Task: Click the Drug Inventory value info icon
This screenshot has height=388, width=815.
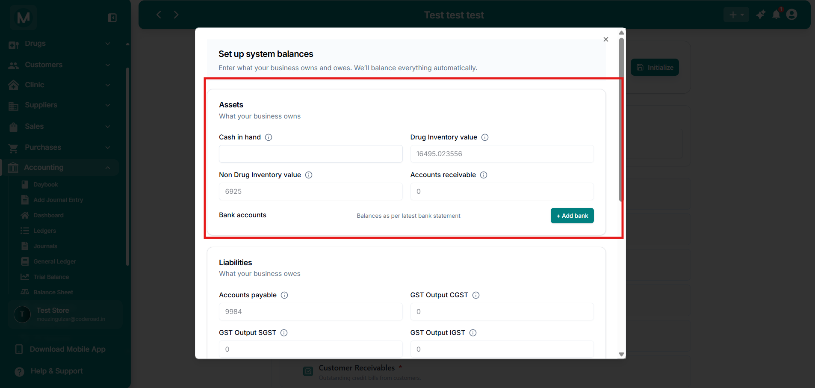Action: [x=485, y=137]
